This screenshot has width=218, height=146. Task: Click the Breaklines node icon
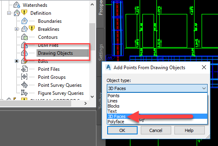point(24,29)
